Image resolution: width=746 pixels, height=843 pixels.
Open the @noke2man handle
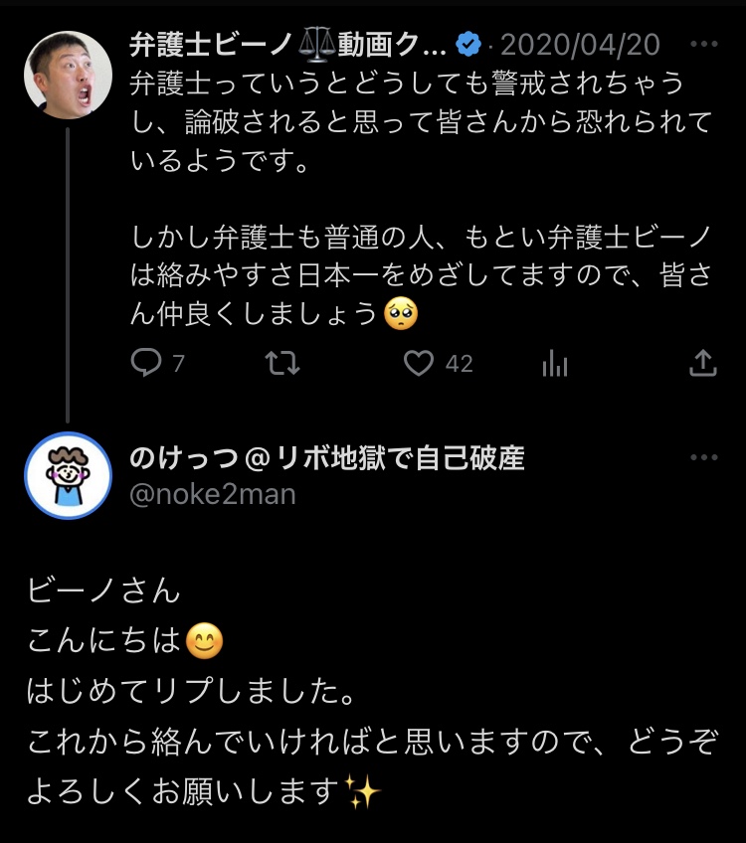tap(213, 494)
